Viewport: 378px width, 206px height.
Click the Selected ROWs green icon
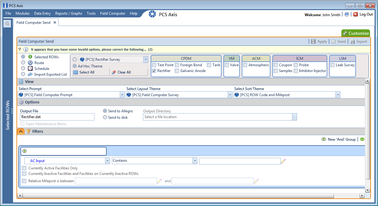coord(30,57)
